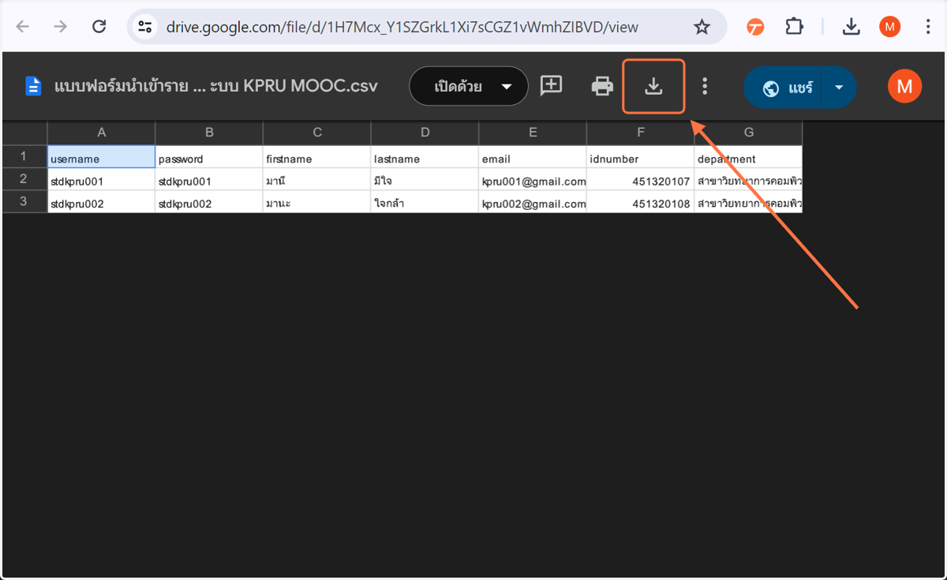947x580 pixels.
Task: Click the email header cell
Action: 533,157
